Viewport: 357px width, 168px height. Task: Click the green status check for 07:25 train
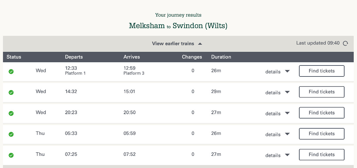[x=11, y=155]
